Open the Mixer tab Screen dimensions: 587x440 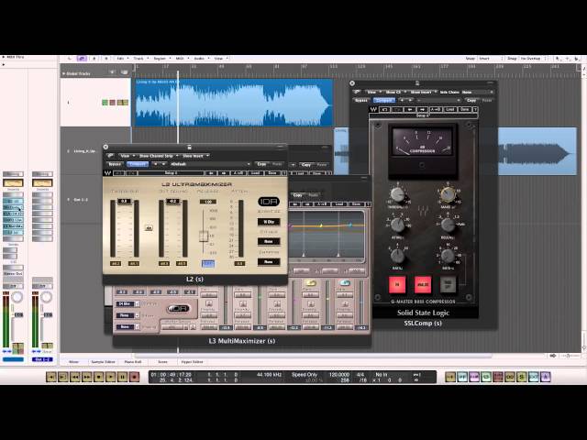click(x=73, y=362)
